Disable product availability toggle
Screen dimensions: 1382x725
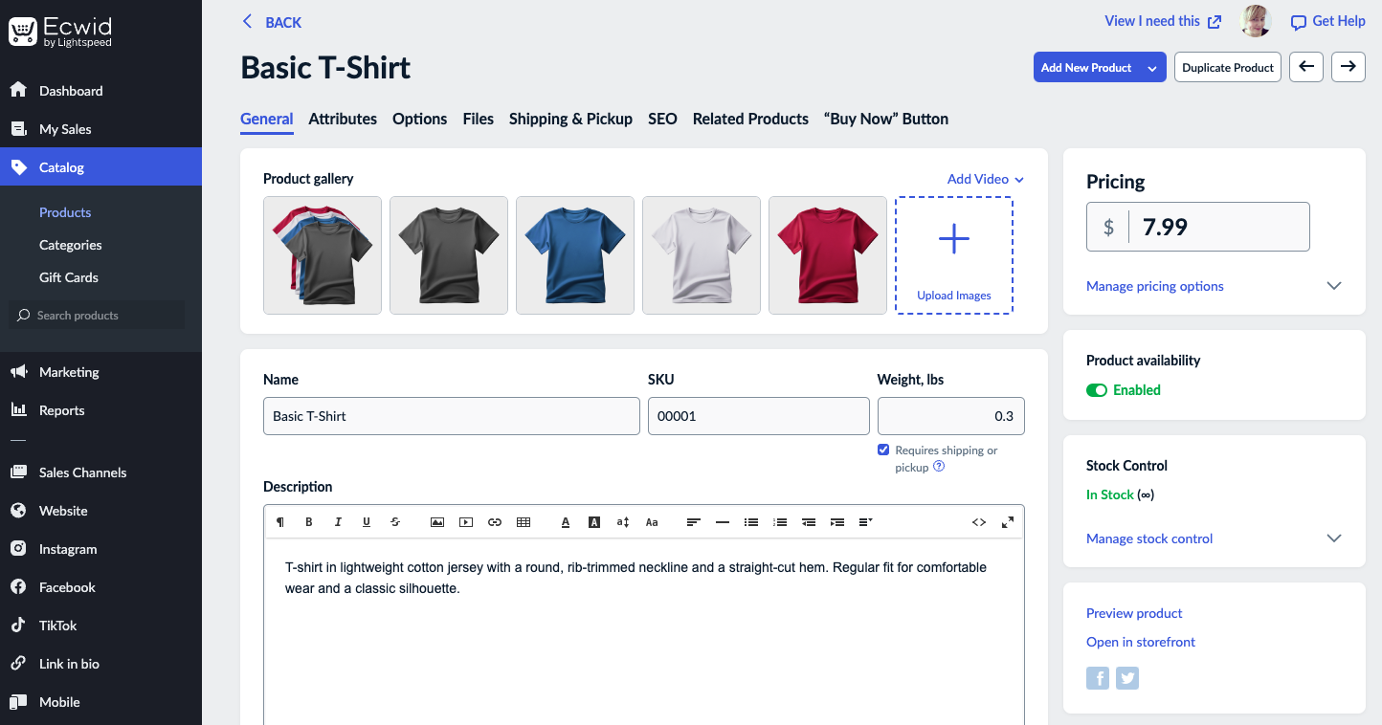pos(1097,390)
